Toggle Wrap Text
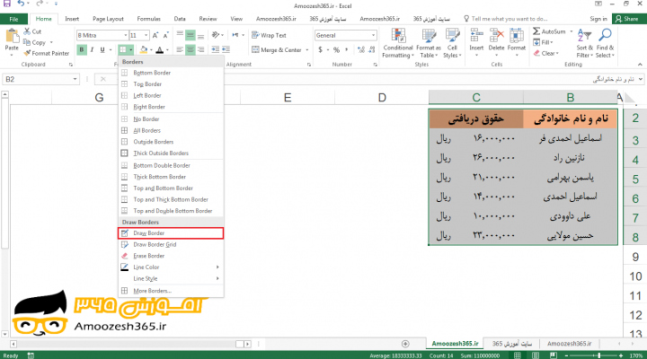Screen dimensions: 647x359 [x=269, y=35]
